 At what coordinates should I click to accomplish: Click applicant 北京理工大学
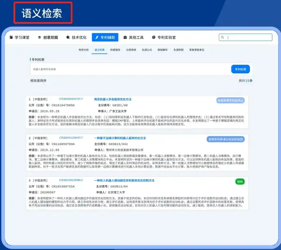tap(116, 193)
